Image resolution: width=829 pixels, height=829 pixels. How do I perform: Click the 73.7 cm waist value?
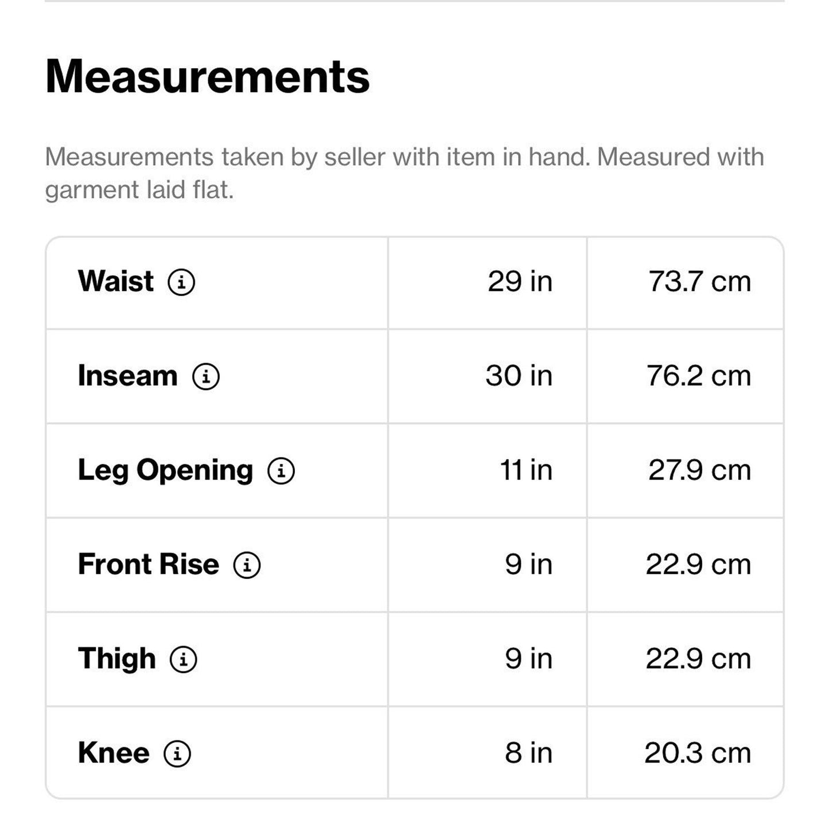[x=699, y=282]
